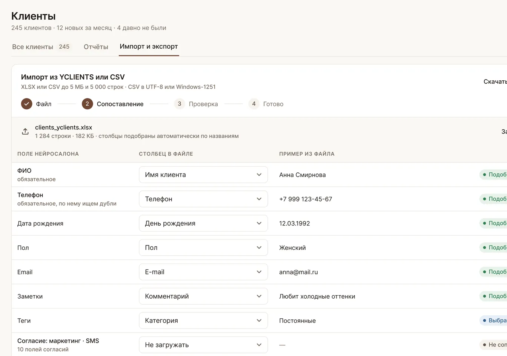
Task: Click the Согласие: маркетинг · SMS field label
Action: point(58,341)
